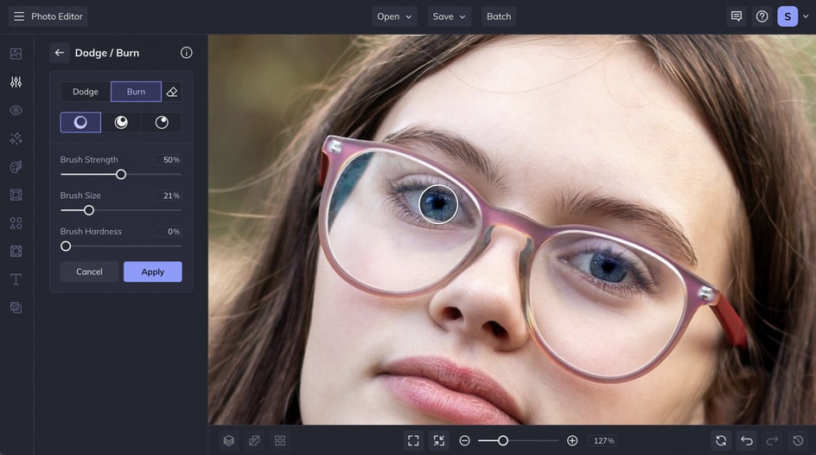
Task: Zoom out with the minus icon
Action: (x=465, y=441)
